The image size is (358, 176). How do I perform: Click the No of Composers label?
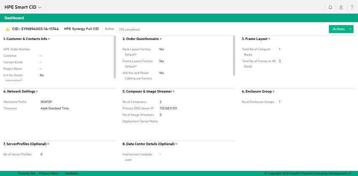pos(134,102)
